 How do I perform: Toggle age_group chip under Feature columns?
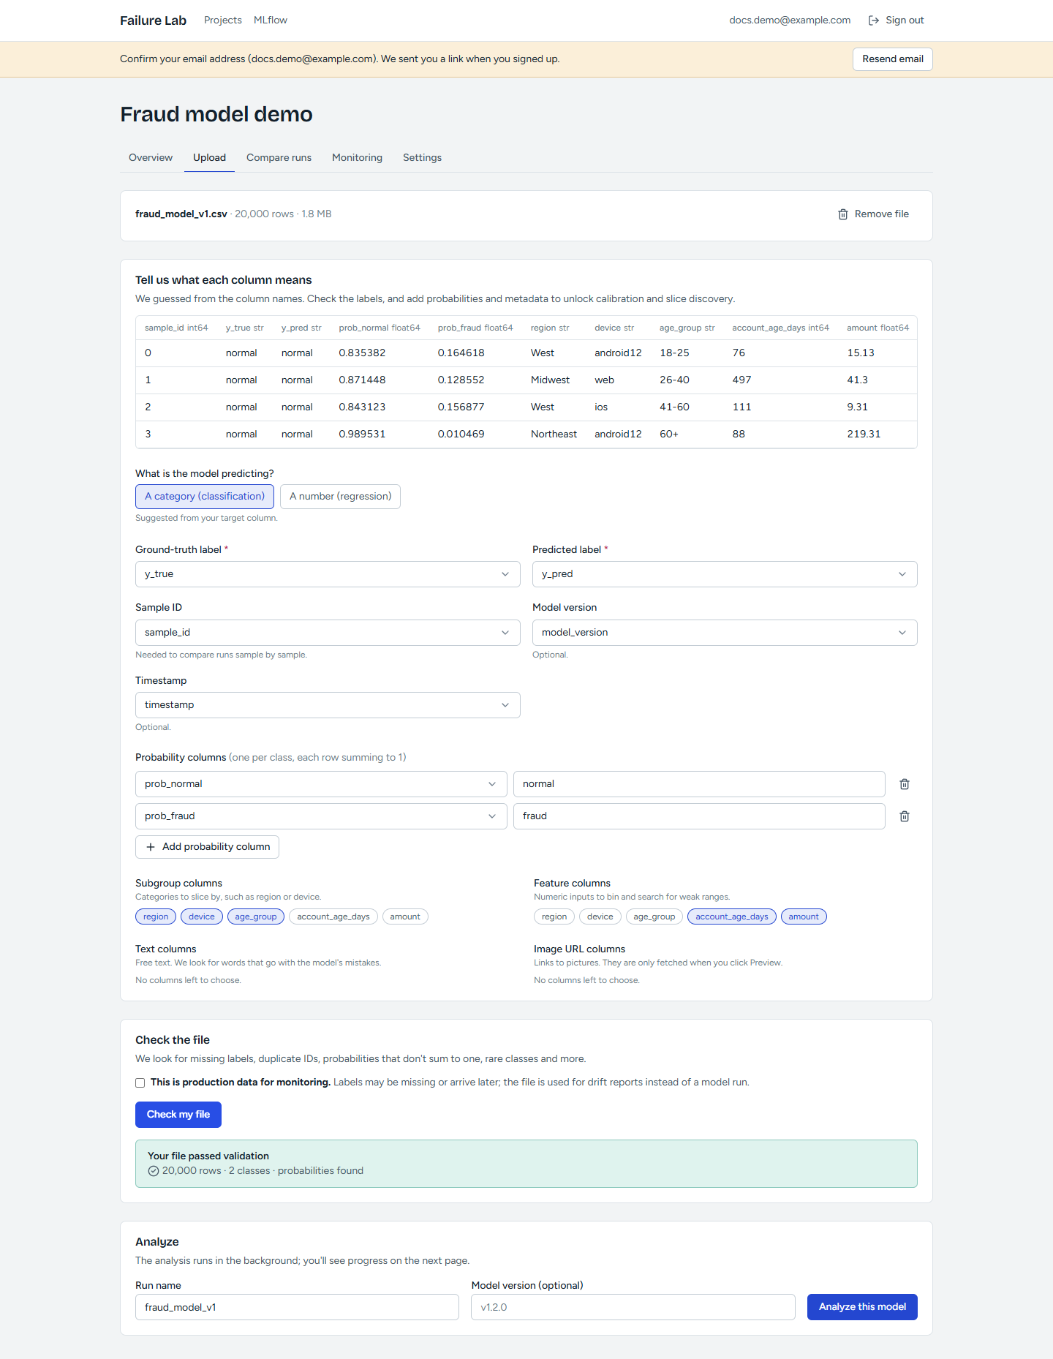654,916
